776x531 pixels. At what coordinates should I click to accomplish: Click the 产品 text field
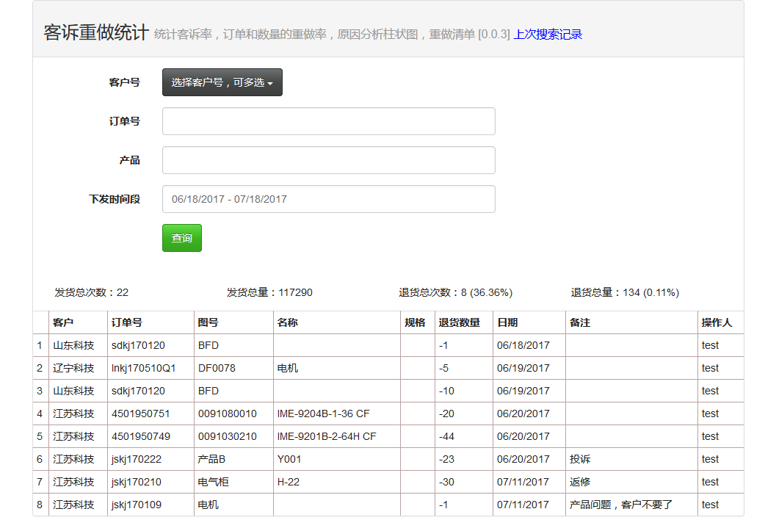click(x=328, y=160)
